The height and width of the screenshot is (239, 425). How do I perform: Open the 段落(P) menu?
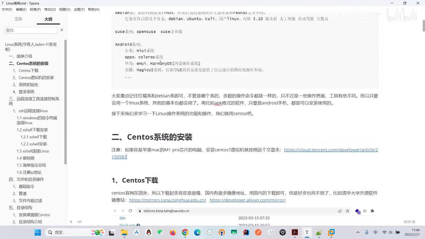[35, 9]
